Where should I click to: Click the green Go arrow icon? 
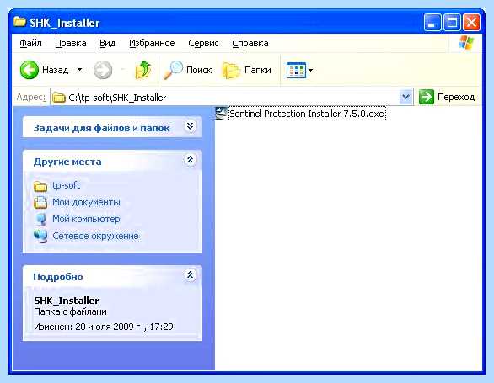click(x=427, y=97)
